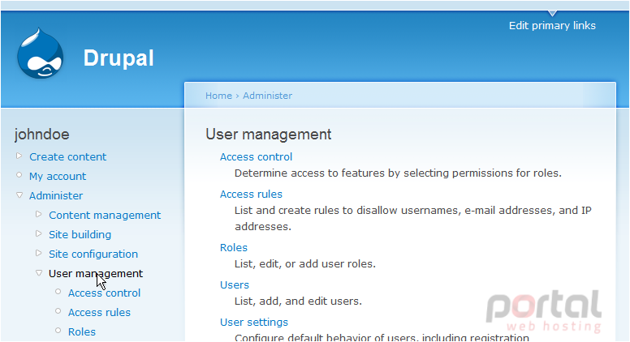Go to the Home breadcrumb
This screenshot has height=342, width=630.
coord(218,96)
